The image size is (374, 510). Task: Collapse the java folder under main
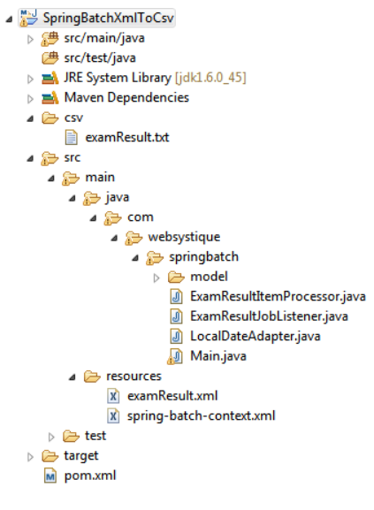tap(73, 198)
